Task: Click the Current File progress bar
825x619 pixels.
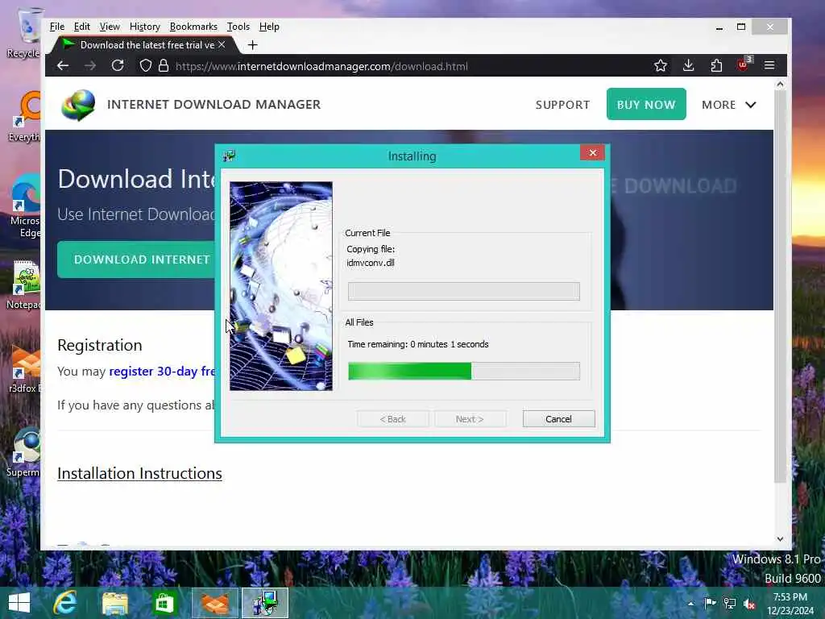Action: coord(463,291)
